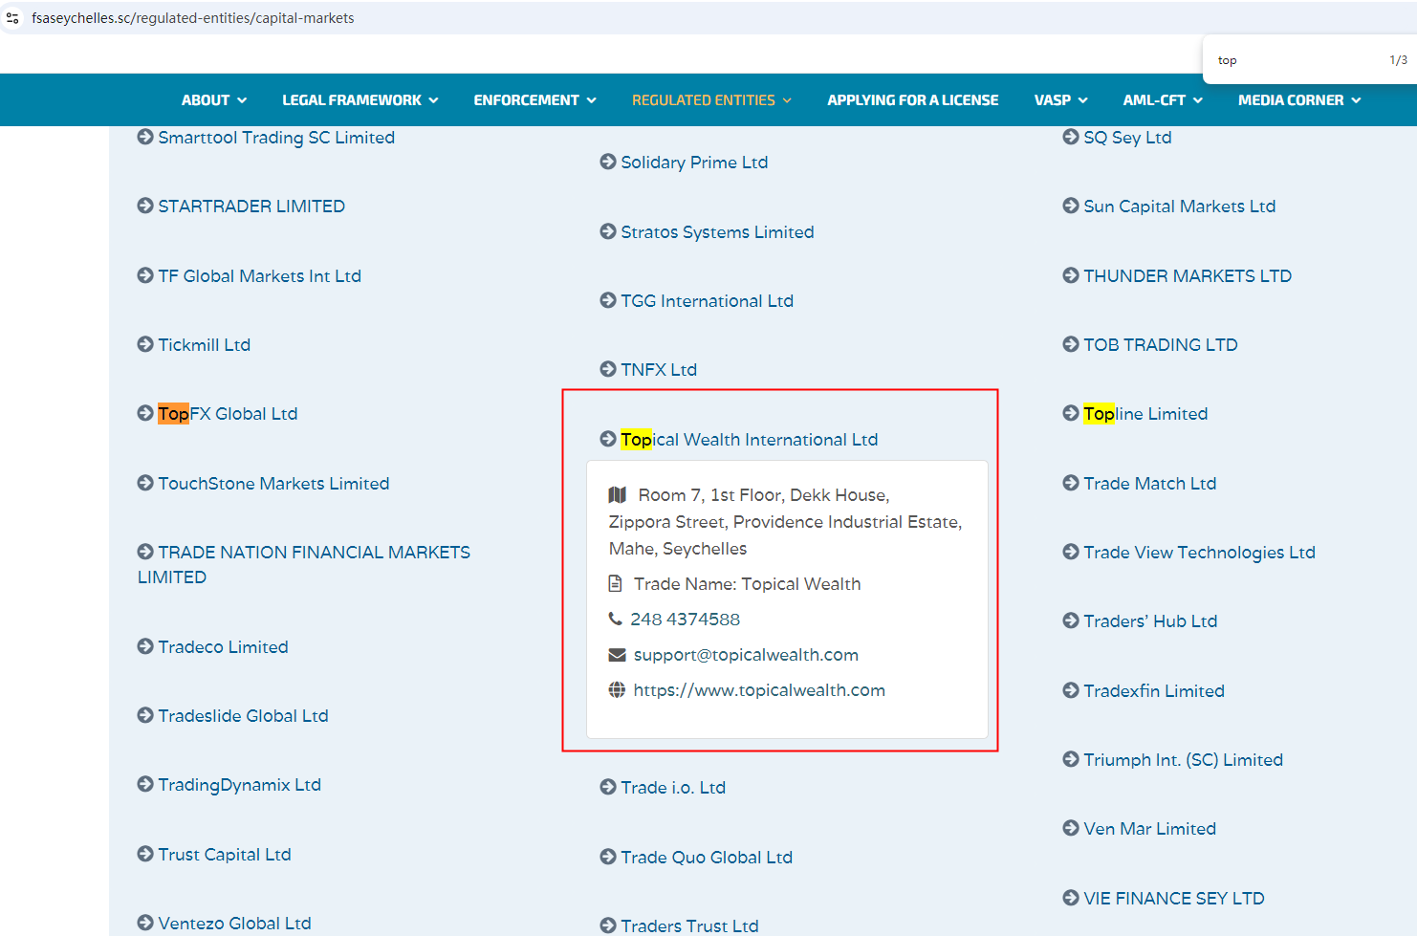Viewport: 1417px width, 936px height.
Task: Click the envelope icon in Topical Wealth card
Action: click(x=617, y=655)
